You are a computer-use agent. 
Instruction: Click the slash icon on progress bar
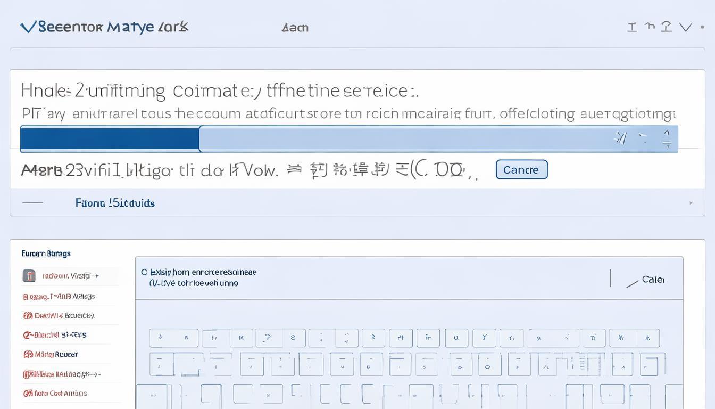[x=620, y=140]
